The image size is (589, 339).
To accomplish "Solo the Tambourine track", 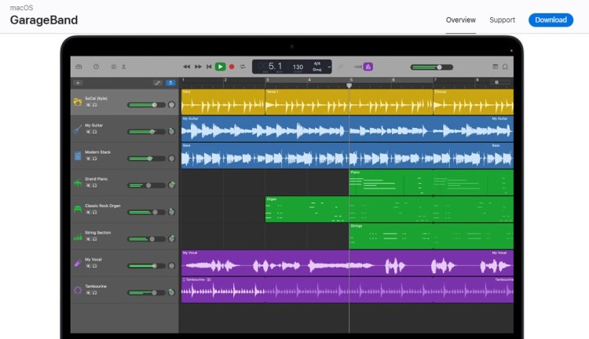I will (x=95, y=293).
